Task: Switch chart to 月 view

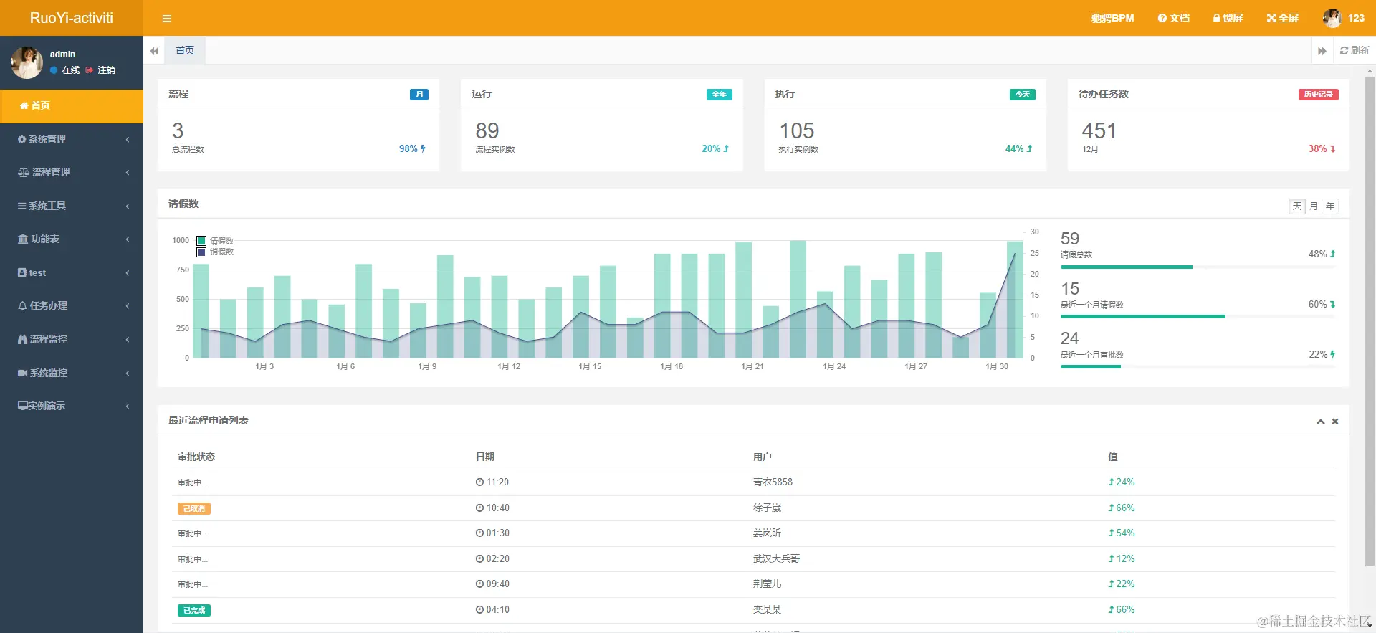Action: pos(1314,206)
